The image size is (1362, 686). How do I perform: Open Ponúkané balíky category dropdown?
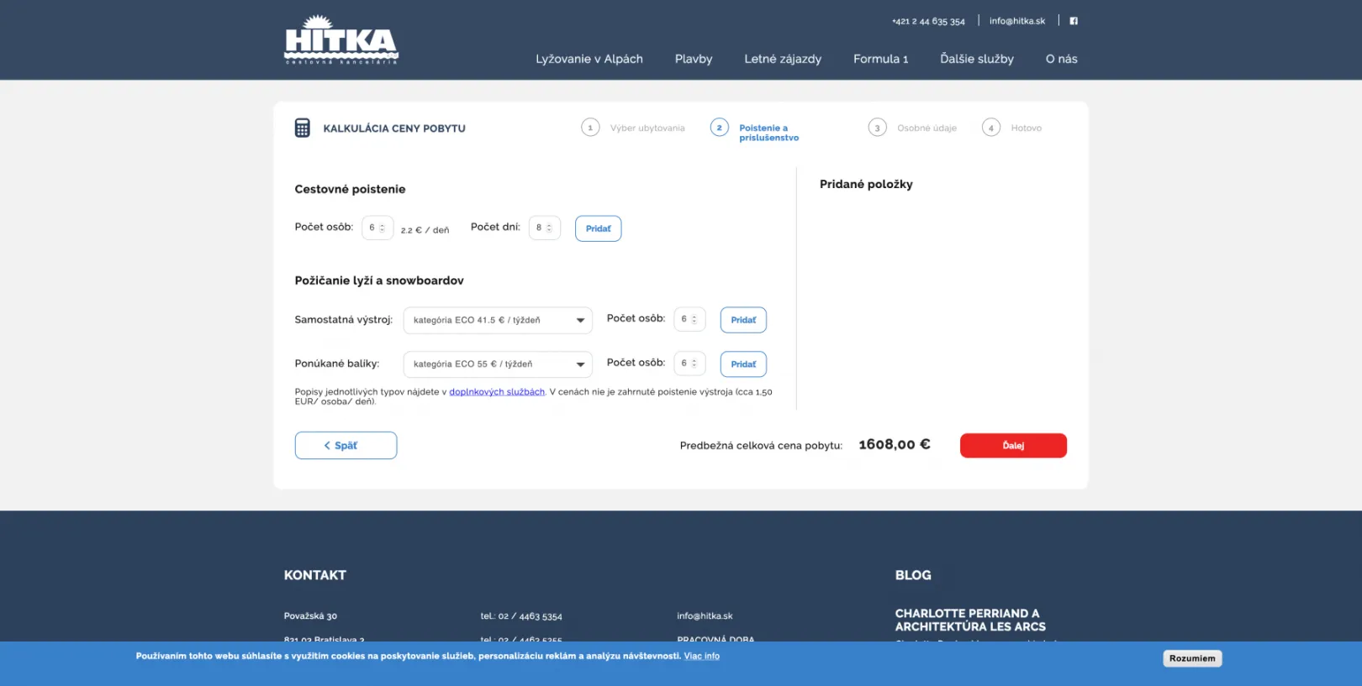498,364
